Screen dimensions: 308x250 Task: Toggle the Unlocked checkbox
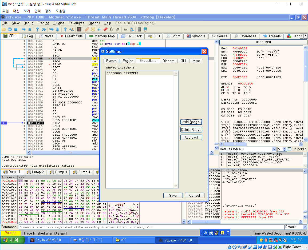[289, 149]
